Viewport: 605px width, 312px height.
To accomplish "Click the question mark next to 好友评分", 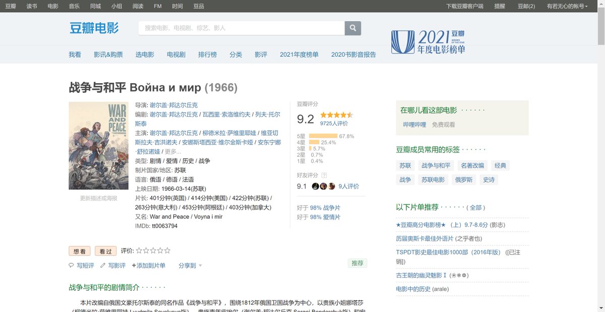I will click(x=324, y=175).
